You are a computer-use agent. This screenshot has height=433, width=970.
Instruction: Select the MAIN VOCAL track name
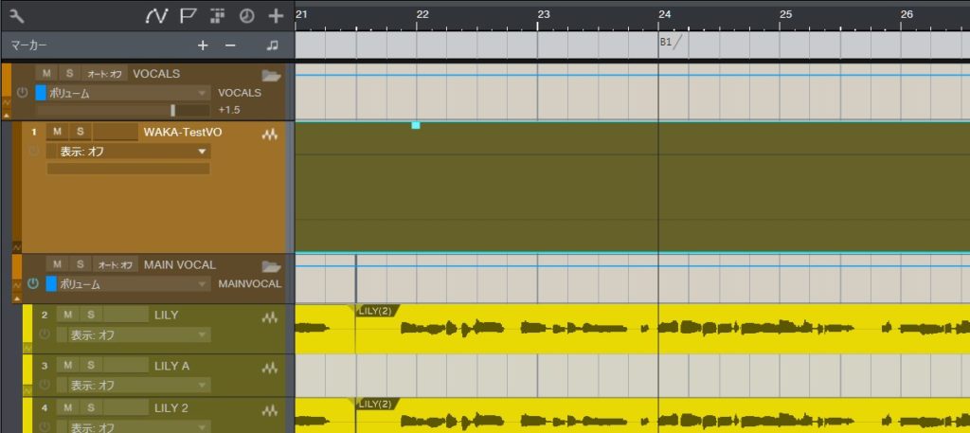pos(179,264)
